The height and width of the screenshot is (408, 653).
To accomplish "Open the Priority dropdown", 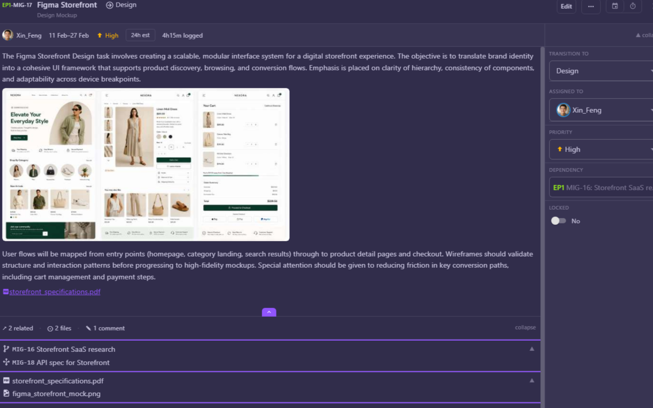I will pos(601,149).
